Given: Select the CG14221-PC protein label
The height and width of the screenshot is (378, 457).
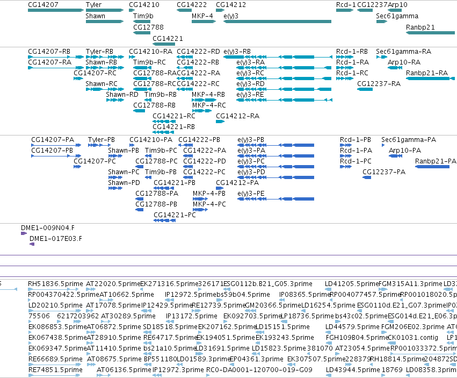Looking at the screenshot, I should 175,215.
